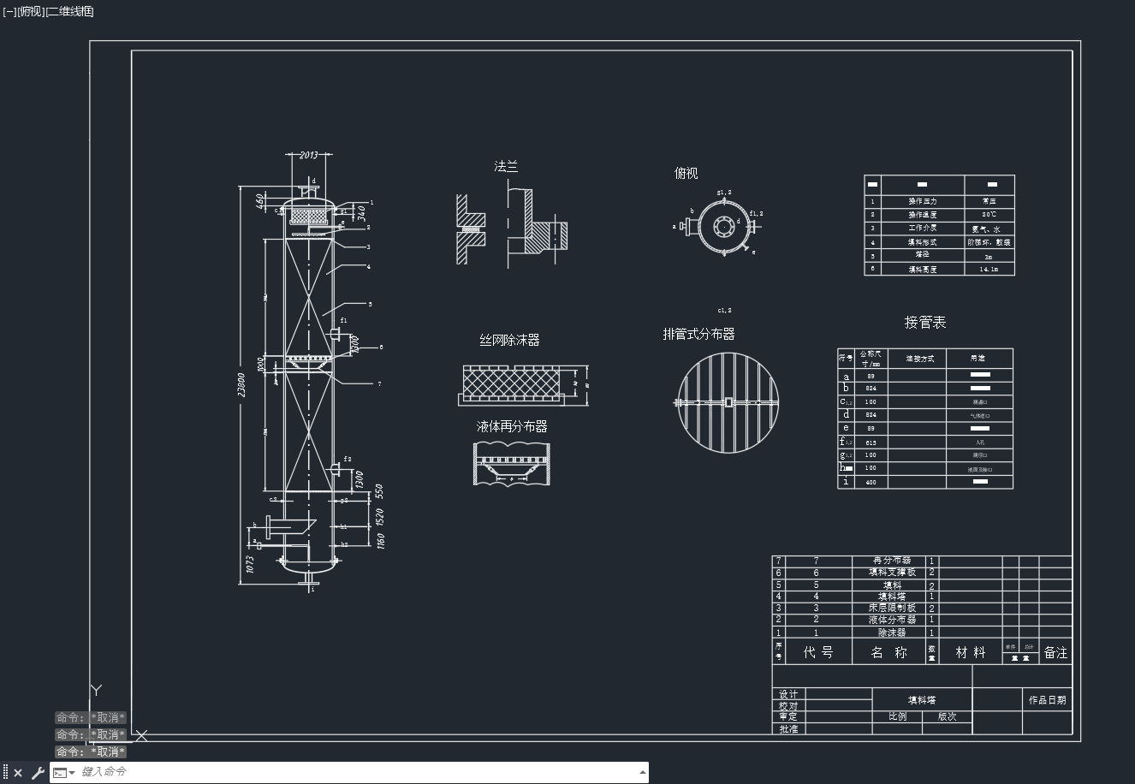Select the 液体分布器 parts list entry
This screenshot has width=1135, height=784.
tap(892, 620)
